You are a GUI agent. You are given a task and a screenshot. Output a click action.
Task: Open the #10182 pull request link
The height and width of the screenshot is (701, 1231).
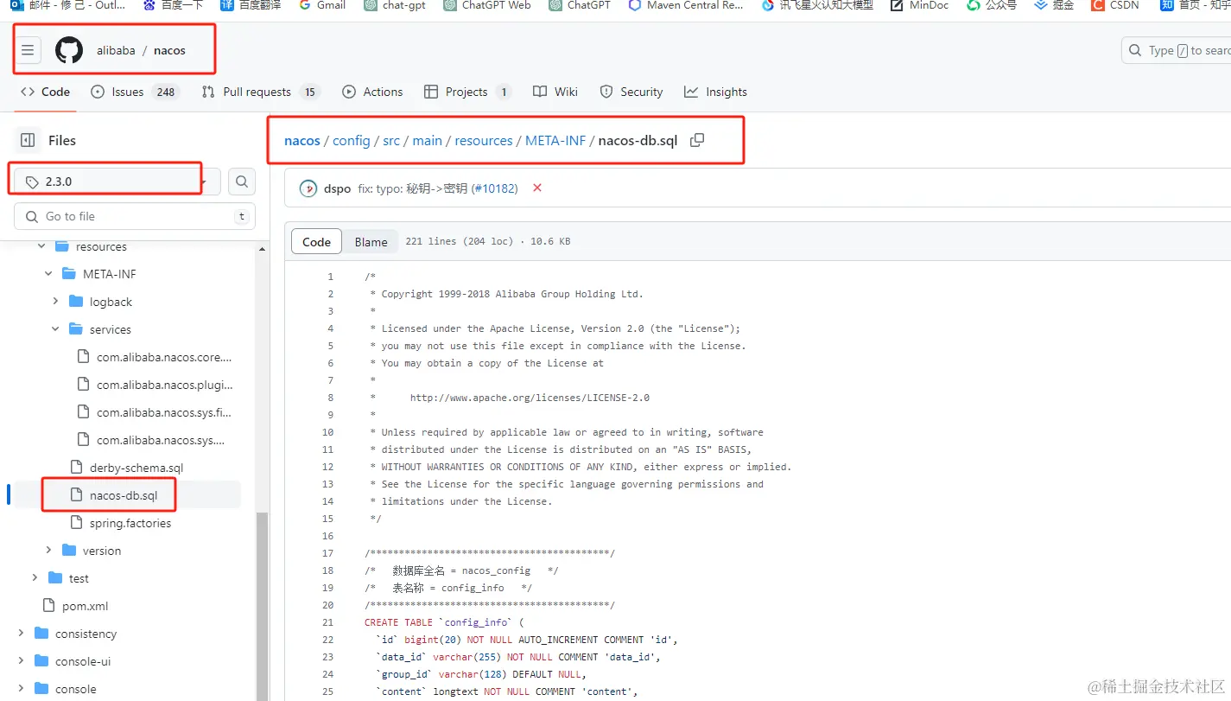tap(494, 188)
